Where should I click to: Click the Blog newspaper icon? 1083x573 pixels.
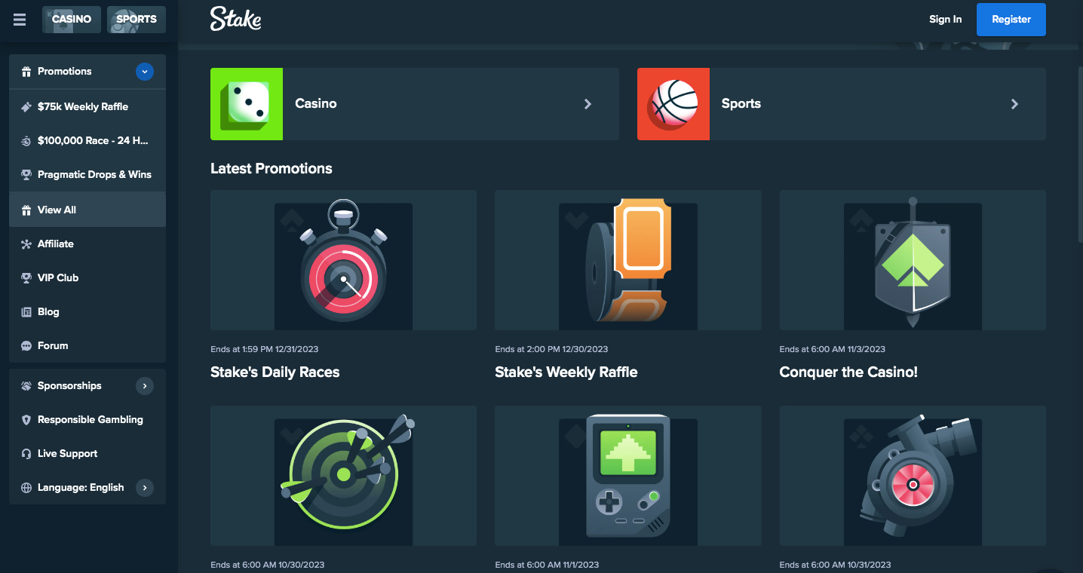coord(26,312)
